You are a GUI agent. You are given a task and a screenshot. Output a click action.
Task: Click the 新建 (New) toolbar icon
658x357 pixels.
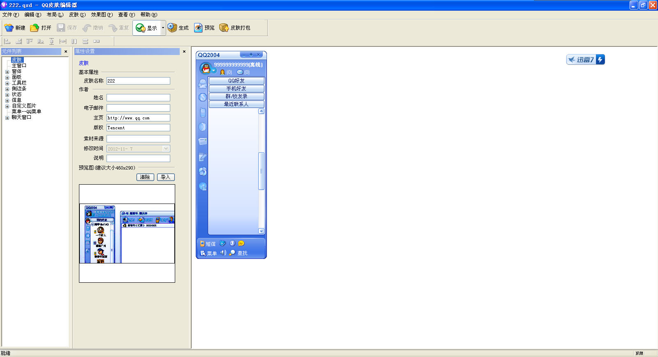click(x=9, y=27)
